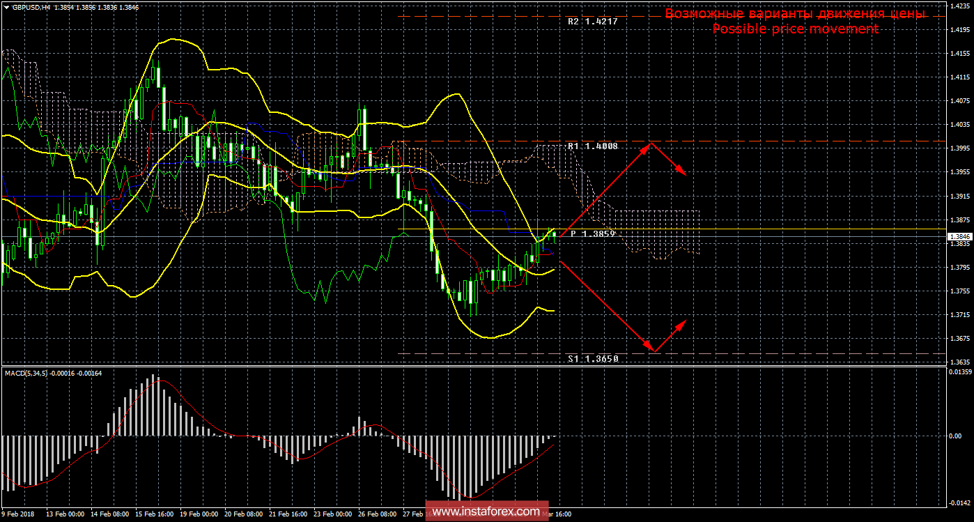Click the red arrow bottom at S1 line
974x522 pixels.
[653, 351]
